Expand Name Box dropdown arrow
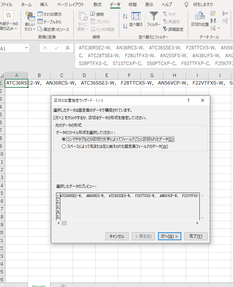Image resolution: width=233 pixels, height=287 pixels. [26, 48]
